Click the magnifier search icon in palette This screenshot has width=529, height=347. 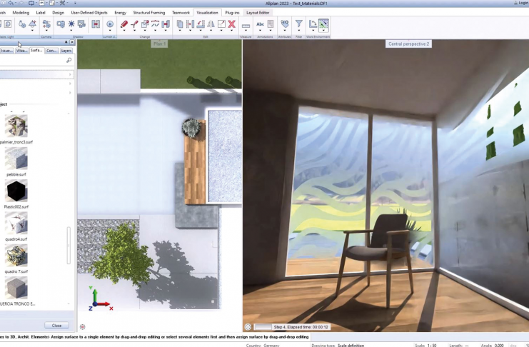pyautogui.click(x=69, y=61)
